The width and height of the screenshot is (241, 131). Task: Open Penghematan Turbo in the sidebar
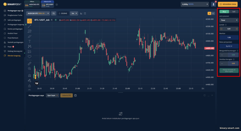click(x=15, y=15)
